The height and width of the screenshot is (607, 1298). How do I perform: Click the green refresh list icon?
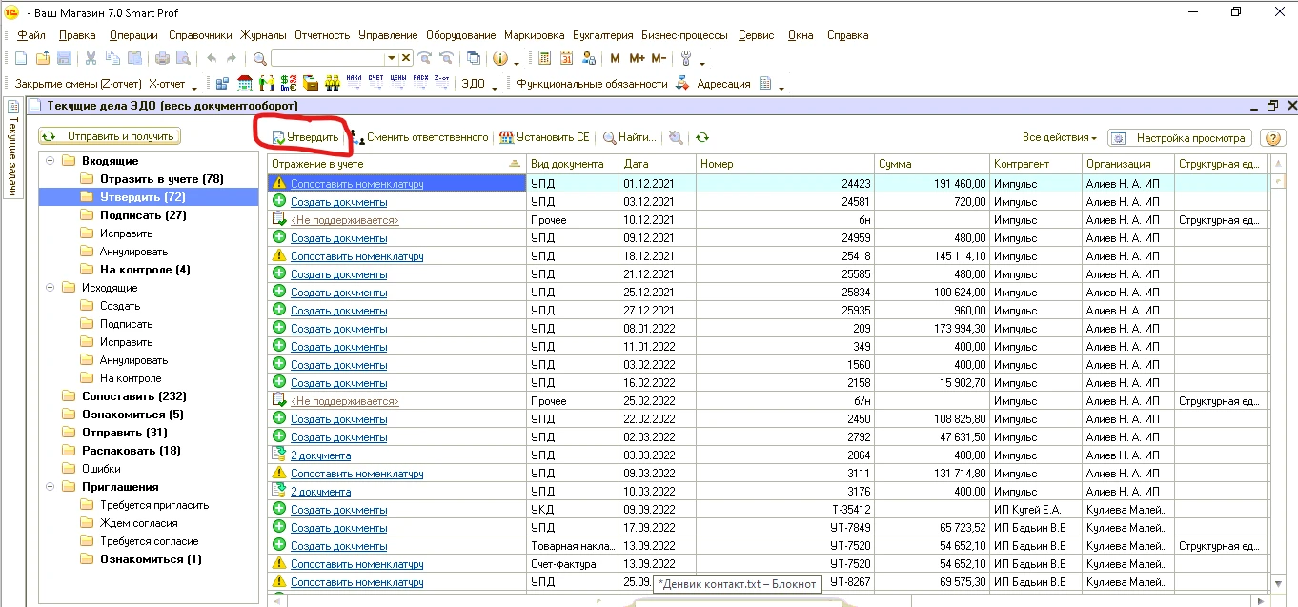tap(702, 138)
